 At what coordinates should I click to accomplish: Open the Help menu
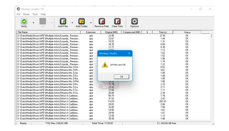43,14
